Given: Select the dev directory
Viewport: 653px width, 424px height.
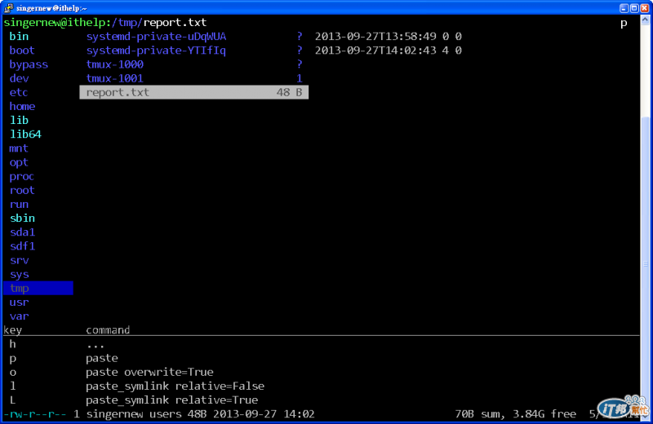Looking at the screenshot, I should 19,78.
